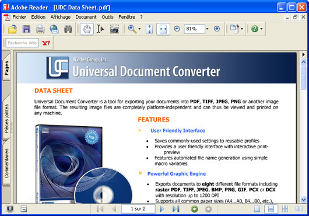Open the zoom percentage dropdown arrow
The height and width of the screenshot is (216, 309).
(x=208, y=29)
